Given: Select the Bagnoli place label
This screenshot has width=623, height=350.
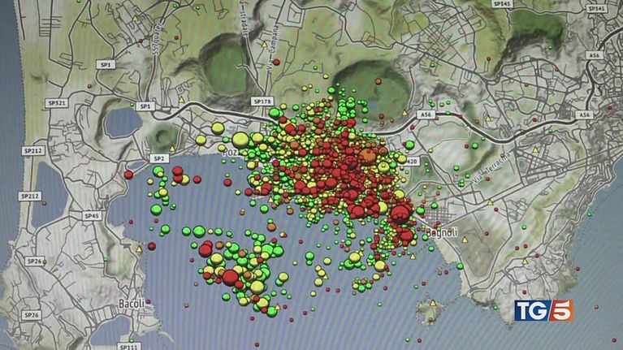Looking at the screenshot, I should click(443, 232).
